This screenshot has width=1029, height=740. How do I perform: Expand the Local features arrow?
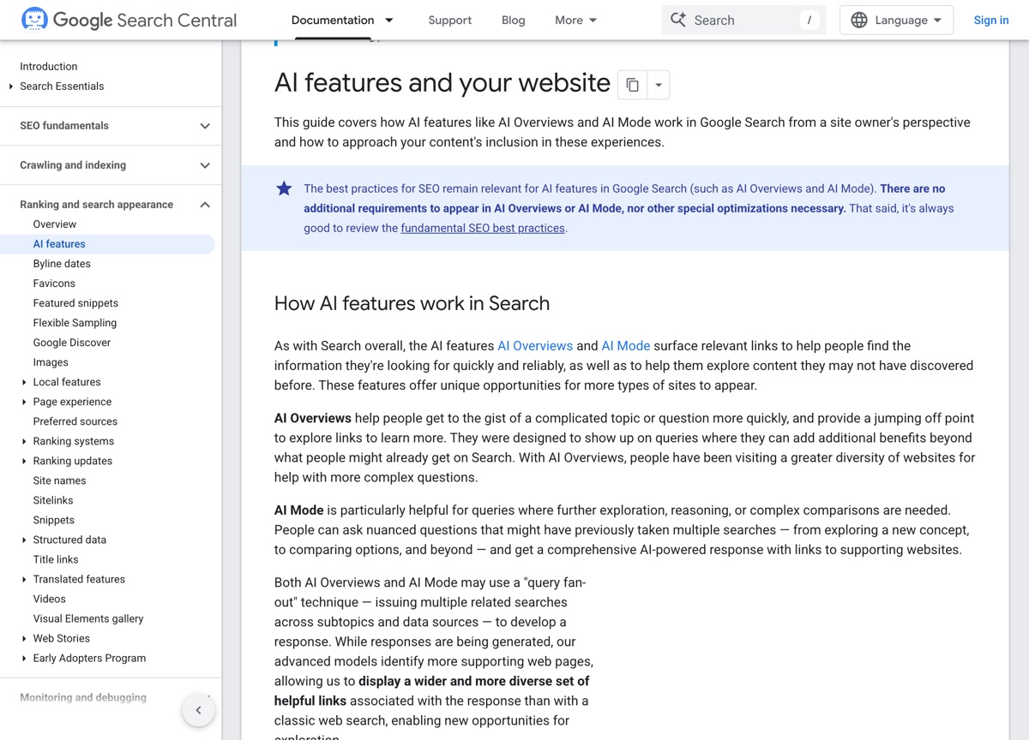click(24, 382)
